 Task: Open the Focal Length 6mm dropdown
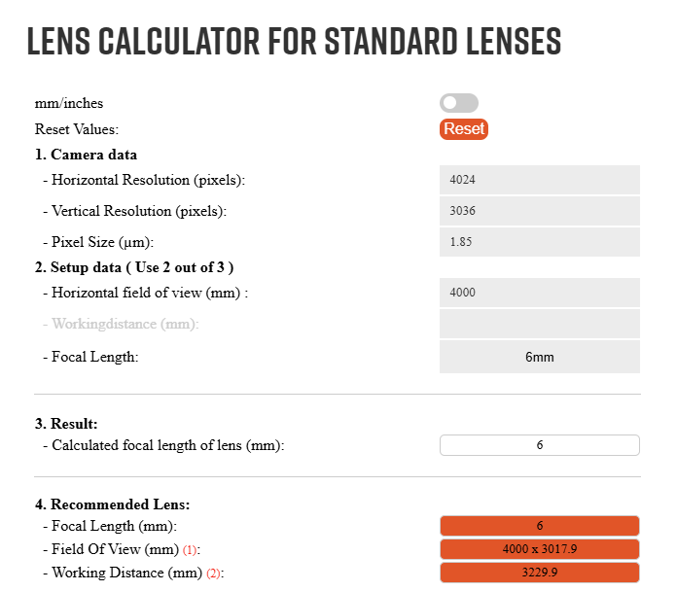[x=540, y=357]
